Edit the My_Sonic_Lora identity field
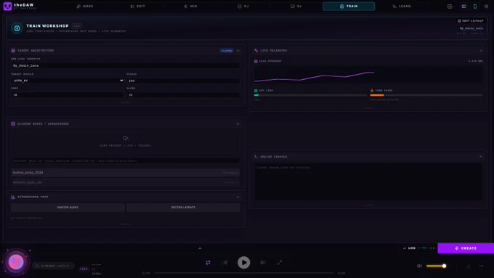The width and height of the screenshot is (494, 278). (126, 65)
